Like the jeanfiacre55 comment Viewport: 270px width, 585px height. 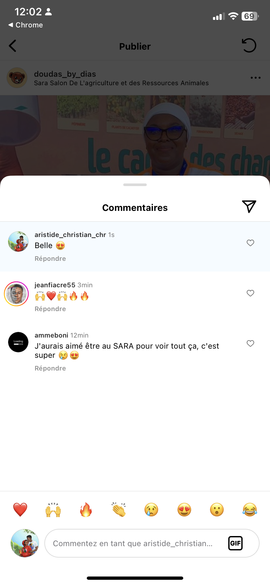(250, 293)
